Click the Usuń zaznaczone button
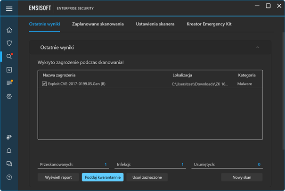The height and width of the screenshot is (191, 285). 147,177
